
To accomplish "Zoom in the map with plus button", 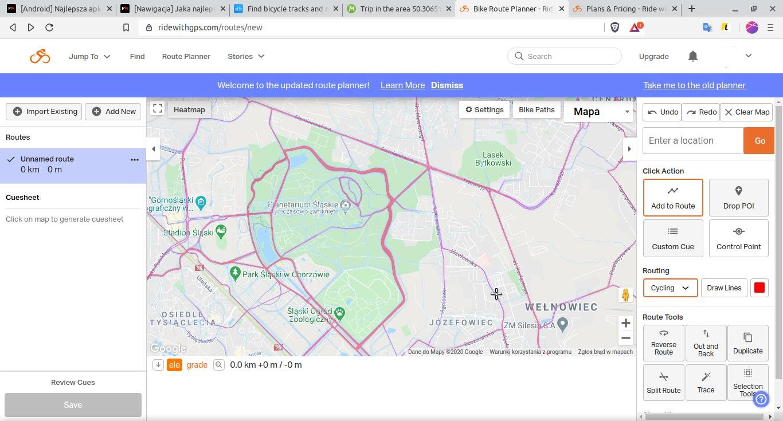I will point(625,323).
